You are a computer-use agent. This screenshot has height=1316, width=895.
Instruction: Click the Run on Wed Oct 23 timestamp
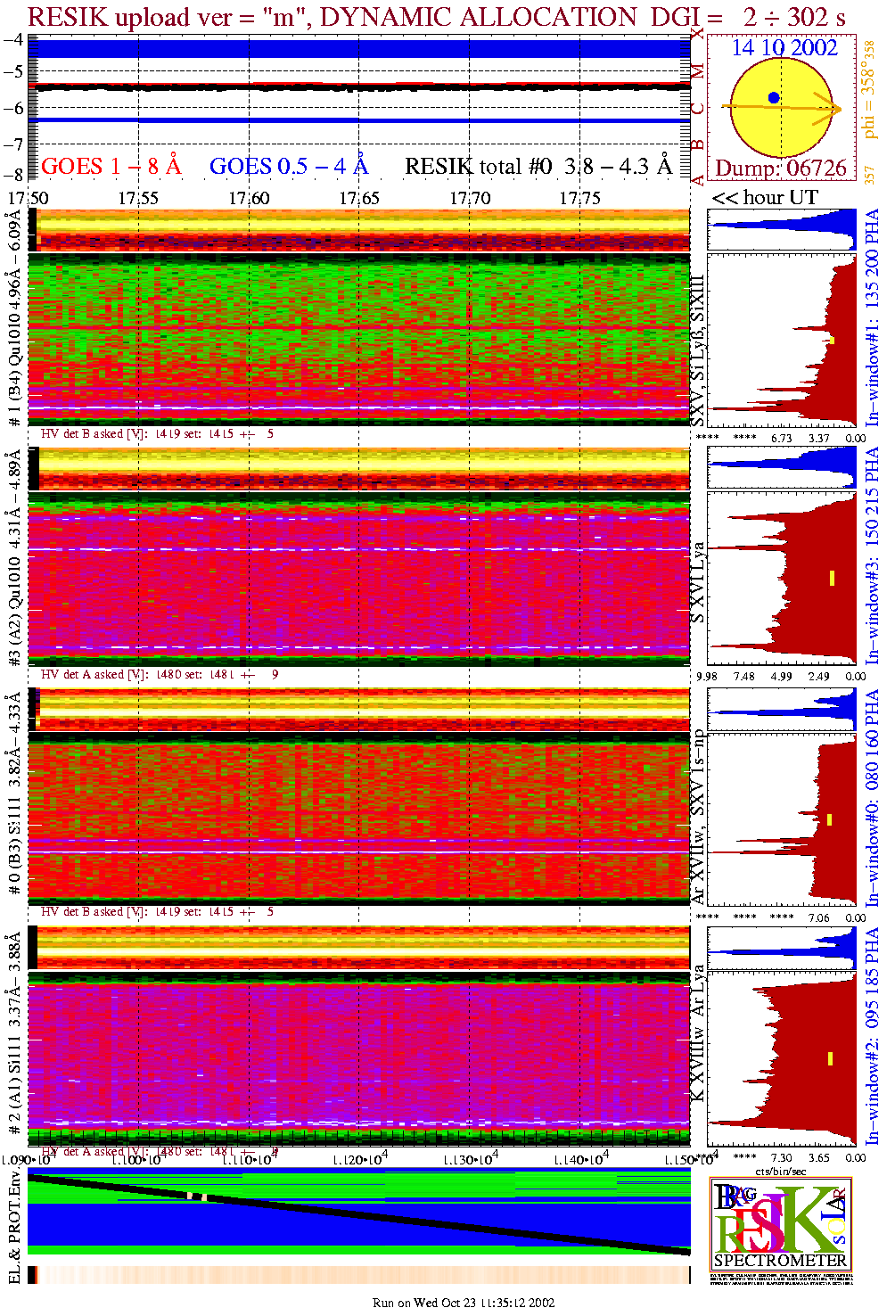coord(464,1303)
